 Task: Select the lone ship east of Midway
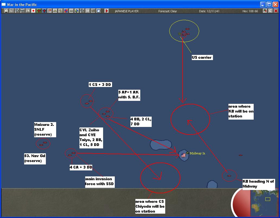pos(241,155)
